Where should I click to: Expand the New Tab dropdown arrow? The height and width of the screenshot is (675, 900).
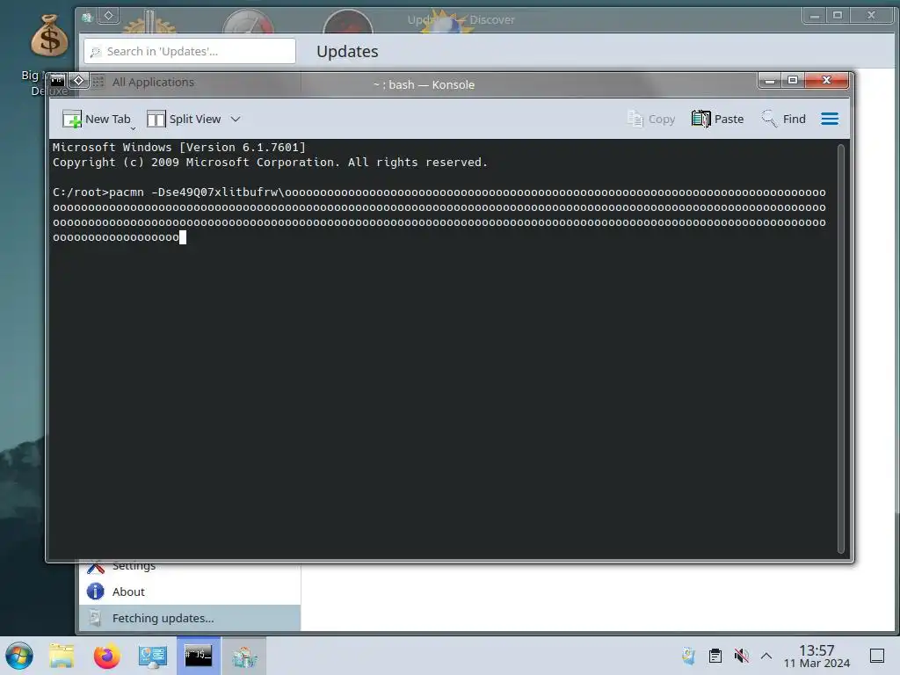[x=134, y=128]
